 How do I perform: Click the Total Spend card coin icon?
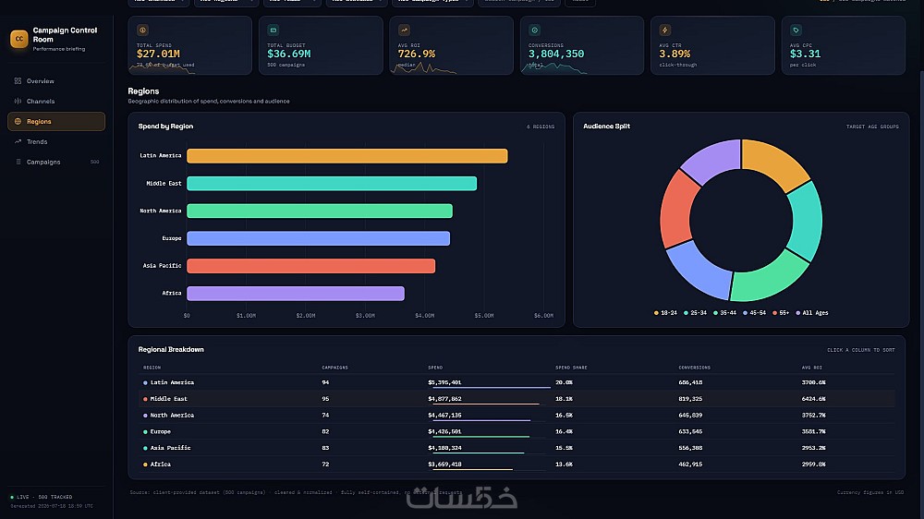click(x=142, y=30)
